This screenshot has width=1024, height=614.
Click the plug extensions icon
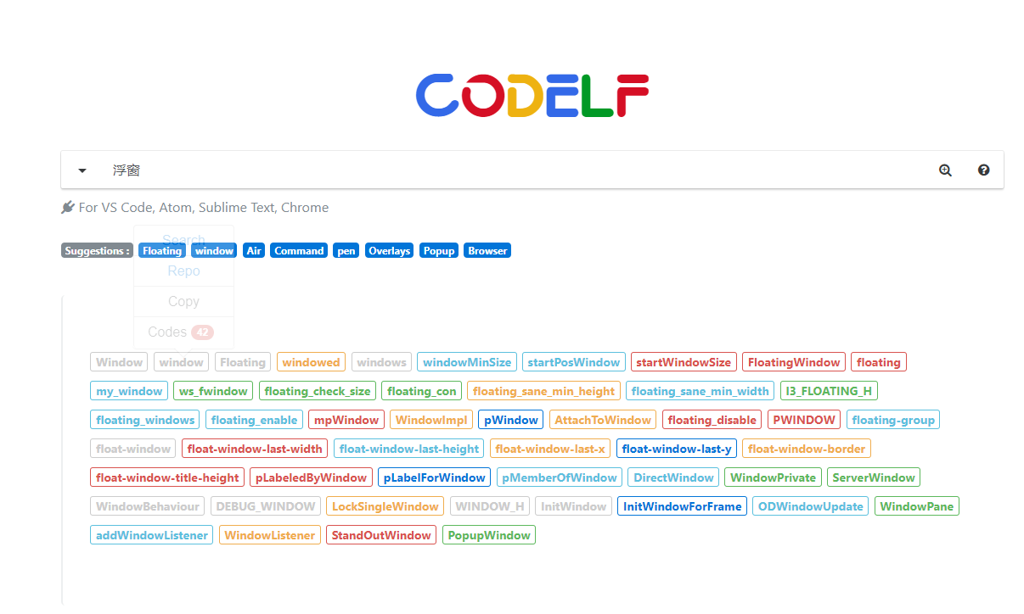click(x=68, y=207)
